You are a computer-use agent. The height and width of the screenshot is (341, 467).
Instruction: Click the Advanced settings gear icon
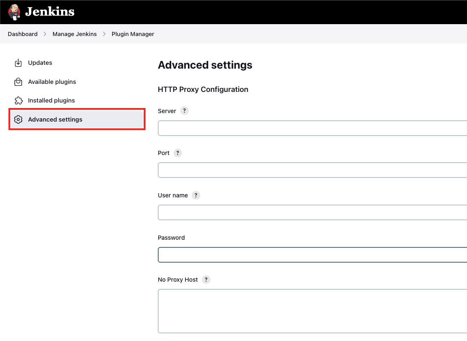tap(18, 119)
